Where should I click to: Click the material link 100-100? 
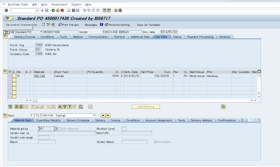tap(39, 76)
